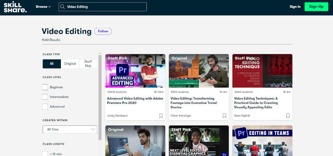Open the Browse menu
The width and height of the screenshot is (333, 156).
[43, 7]
